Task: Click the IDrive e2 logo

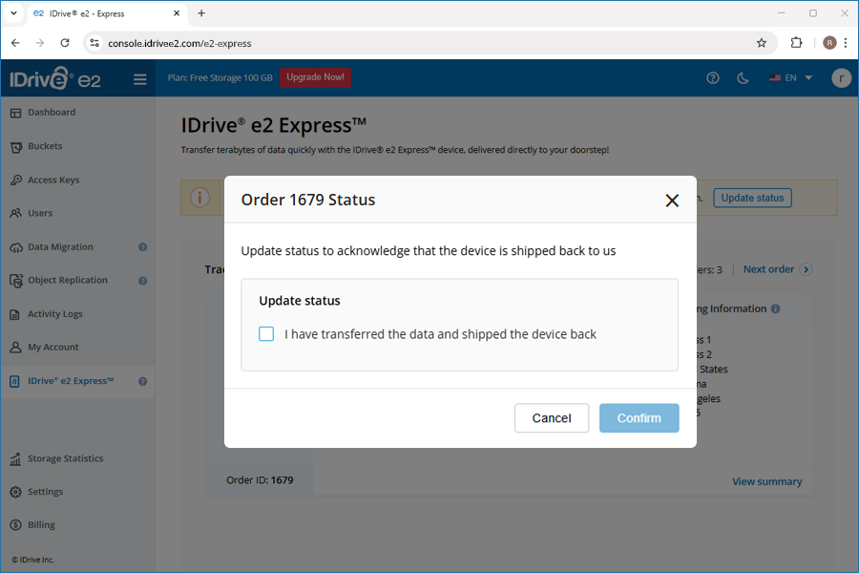Action: click(54, 78)
